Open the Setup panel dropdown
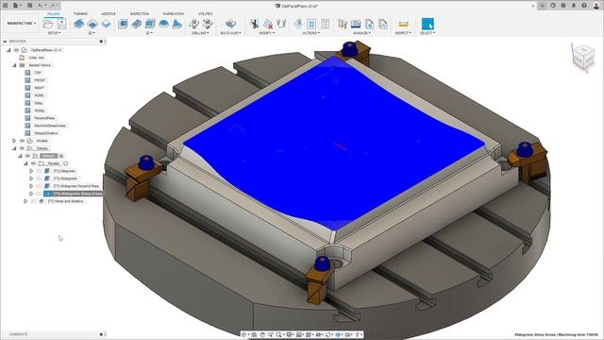The height and width of the screenshot is (340, 604). click(54, 33)
